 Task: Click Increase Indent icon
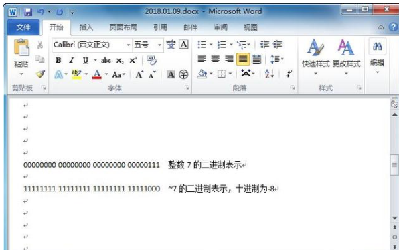[277, 45]
